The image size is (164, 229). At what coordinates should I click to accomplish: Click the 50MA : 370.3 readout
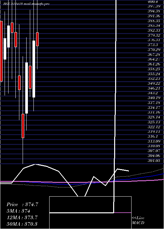point(22,224)
